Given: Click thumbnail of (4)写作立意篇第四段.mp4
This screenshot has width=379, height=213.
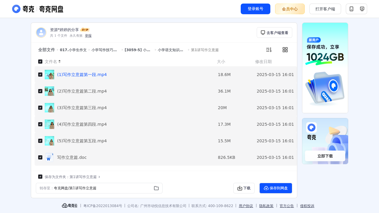Looking at the screenshot, I should [49, 124].
